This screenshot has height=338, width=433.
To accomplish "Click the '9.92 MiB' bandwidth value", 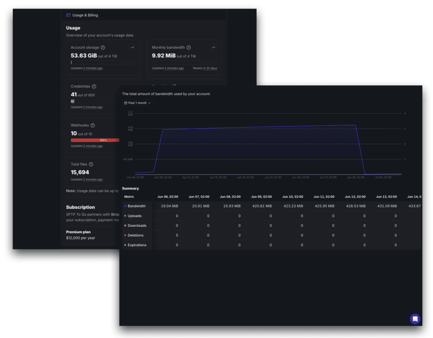I will (x=164, y=55).
